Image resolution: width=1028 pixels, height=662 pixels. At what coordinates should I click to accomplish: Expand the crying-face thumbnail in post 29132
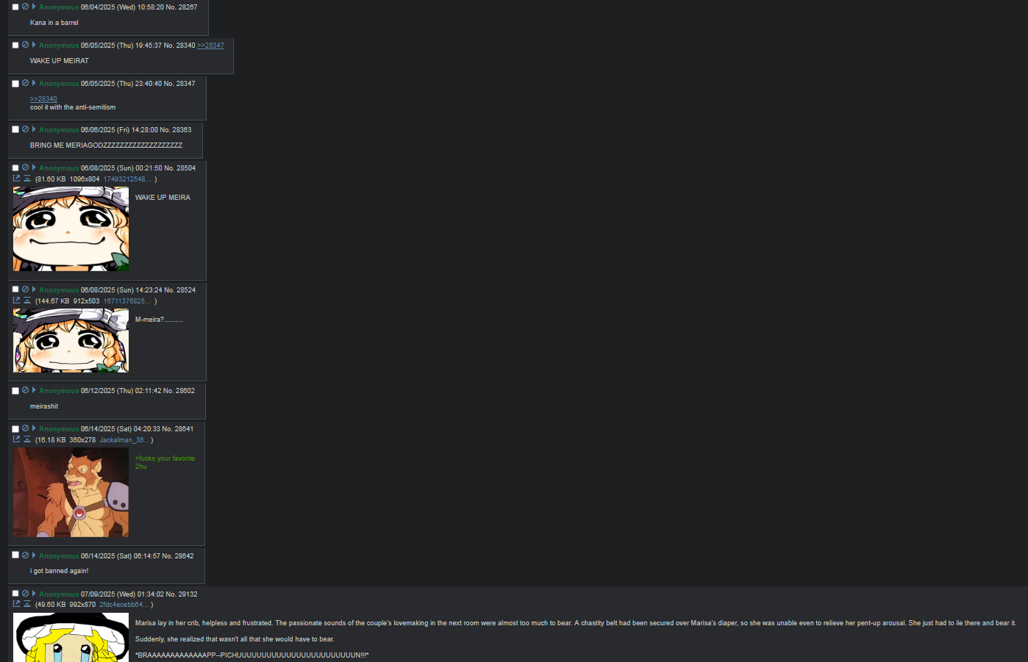(71, 637)
